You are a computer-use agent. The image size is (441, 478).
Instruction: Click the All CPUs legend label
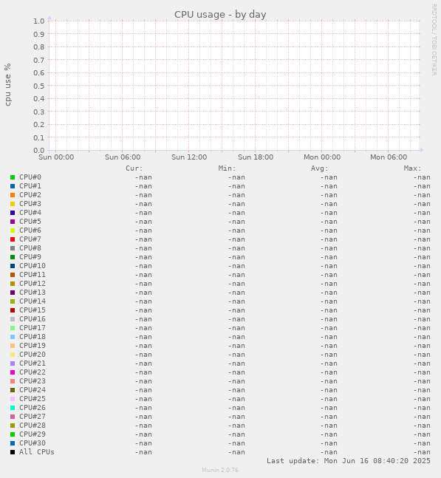coord(37,452)
